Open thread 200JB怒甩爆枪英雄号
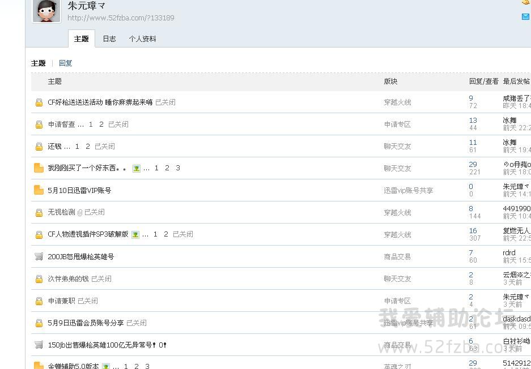Screen dimensions: 531x369 pos(81,256)
